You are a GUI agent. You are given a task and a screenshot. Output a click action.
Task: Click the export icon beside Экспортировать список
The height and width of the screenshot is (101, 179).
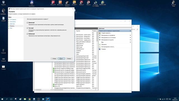click(100, 47)
